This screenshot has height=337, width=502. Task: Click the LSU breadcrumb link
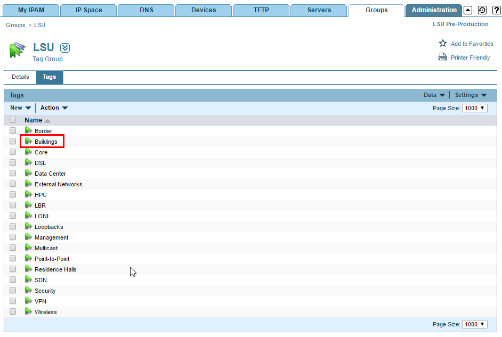[x=39, y=25]
